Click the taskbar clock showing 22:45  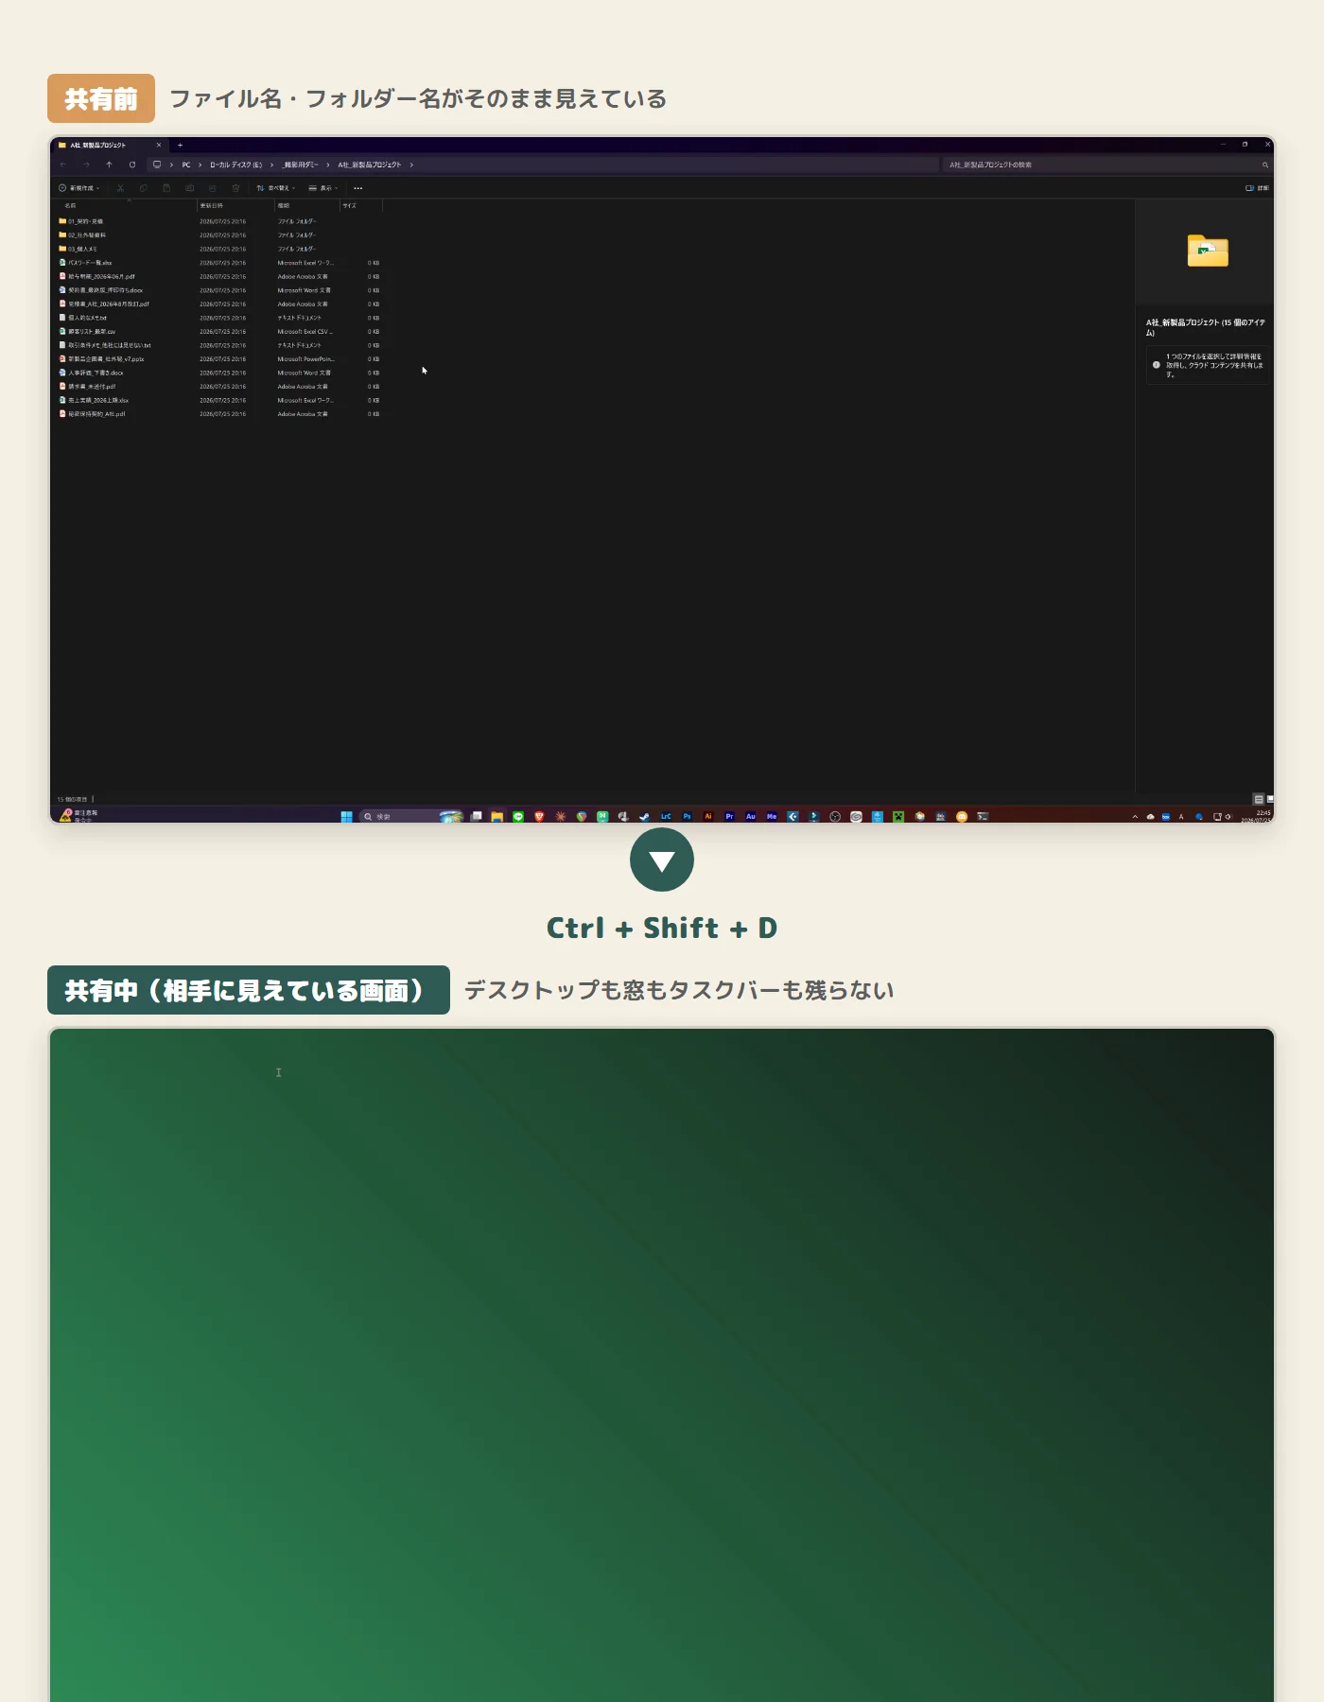pos(1259,816)
